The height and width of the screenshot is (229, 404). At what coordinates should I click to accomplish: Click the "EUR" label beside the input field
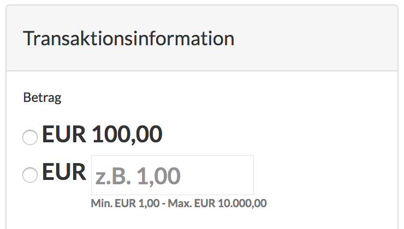click(64, 172)
